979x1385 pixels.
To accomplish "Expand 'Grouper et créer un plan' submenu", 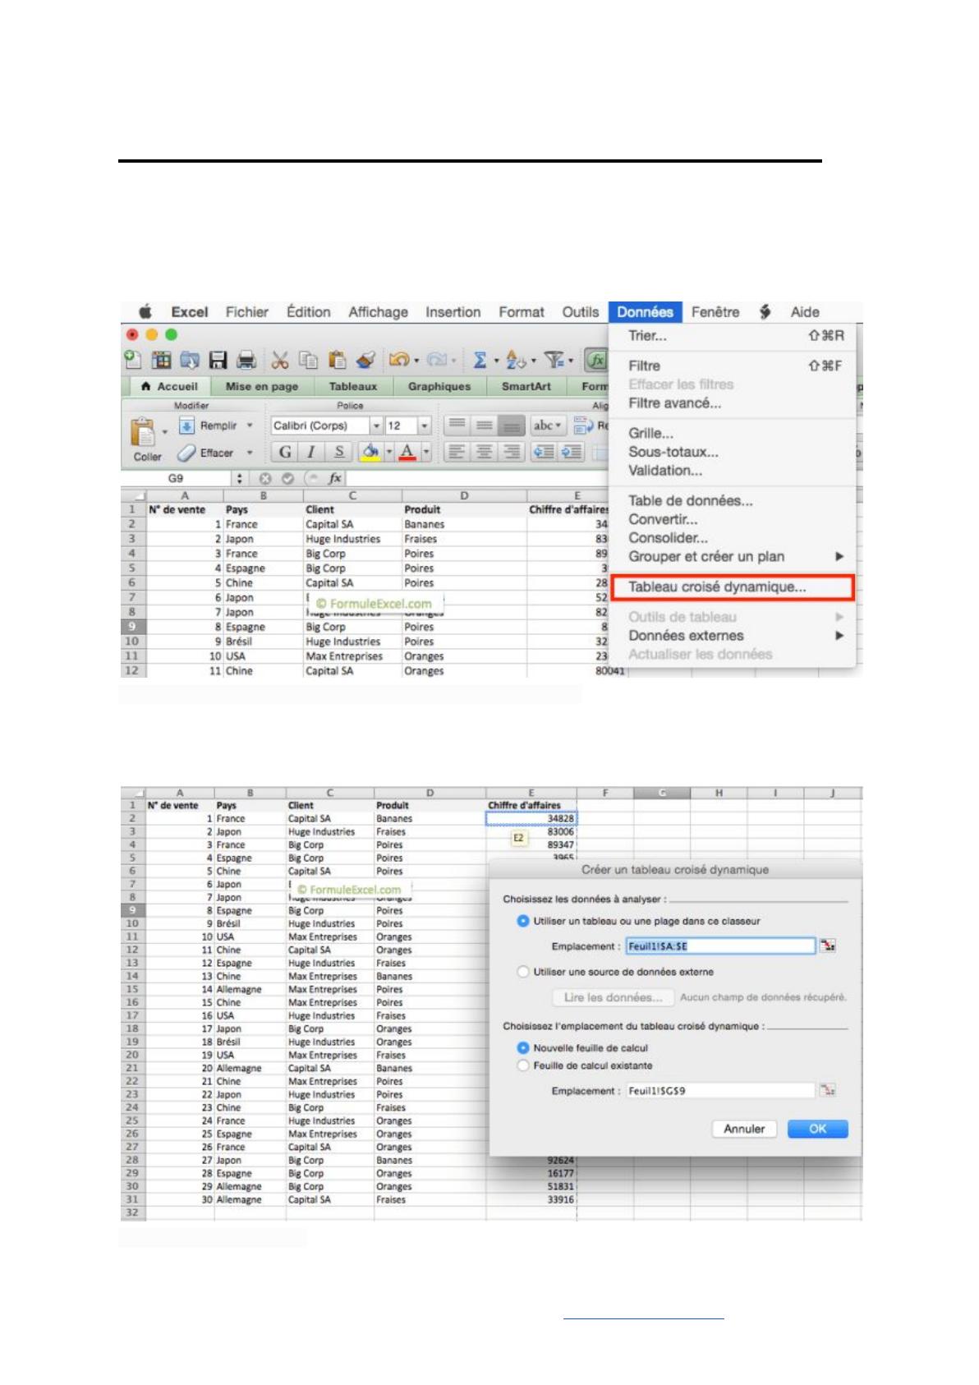I will coord(839,556).
